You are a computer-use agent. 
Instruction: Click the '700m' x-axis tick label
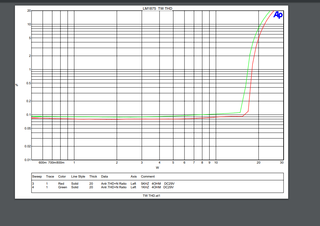(52, 163)
